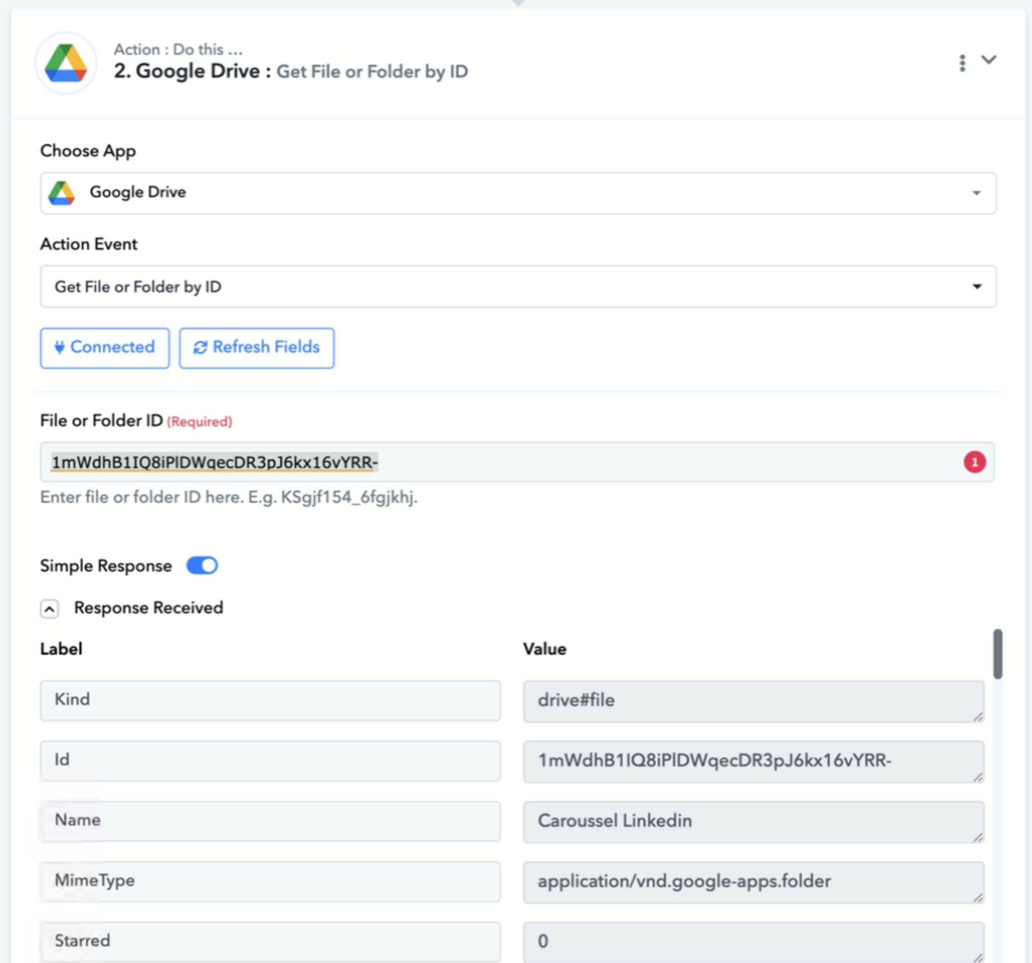The image size is (1032, 963).
Task: Click the response table vertical scrollbar
Action: coord(997,654)
